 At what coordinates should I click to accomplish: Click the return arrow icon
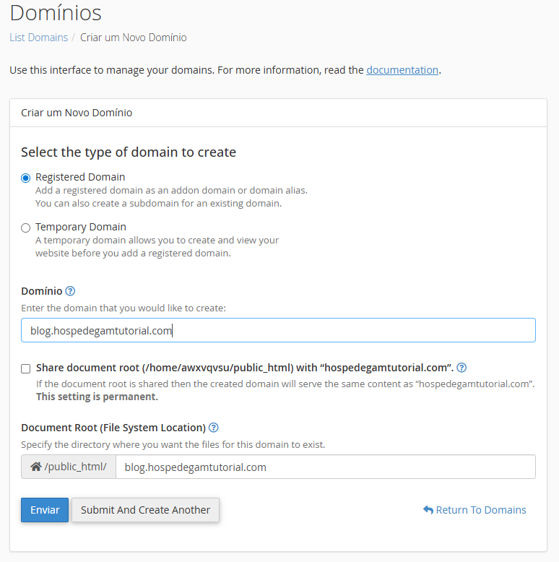[x=428, y=510]
